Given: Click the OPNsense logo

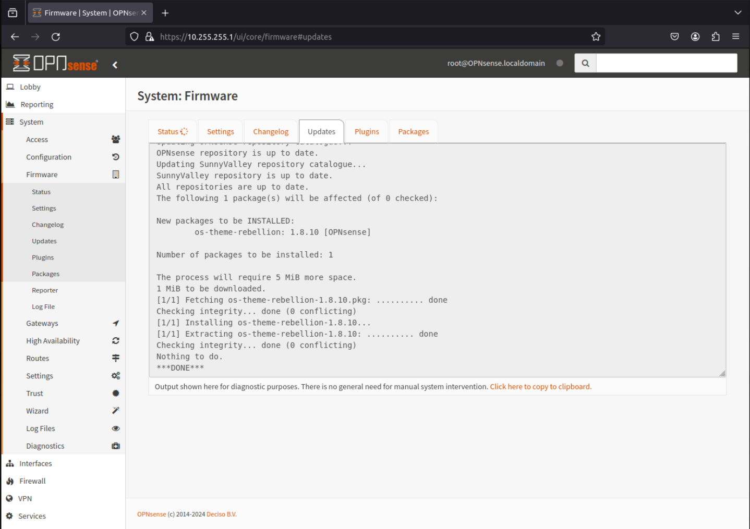Looking at the screenshot, I should click(55, 64).
